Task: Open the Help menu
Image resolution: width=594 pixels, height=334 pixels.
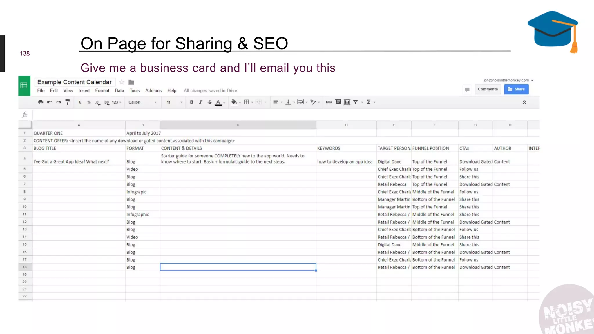Action: (x=172, y=90)
